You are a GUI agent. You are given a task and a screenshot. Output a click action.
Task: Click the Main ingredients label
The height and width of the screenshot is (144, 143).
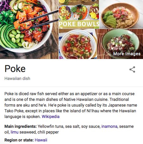(x=21, y=126)
